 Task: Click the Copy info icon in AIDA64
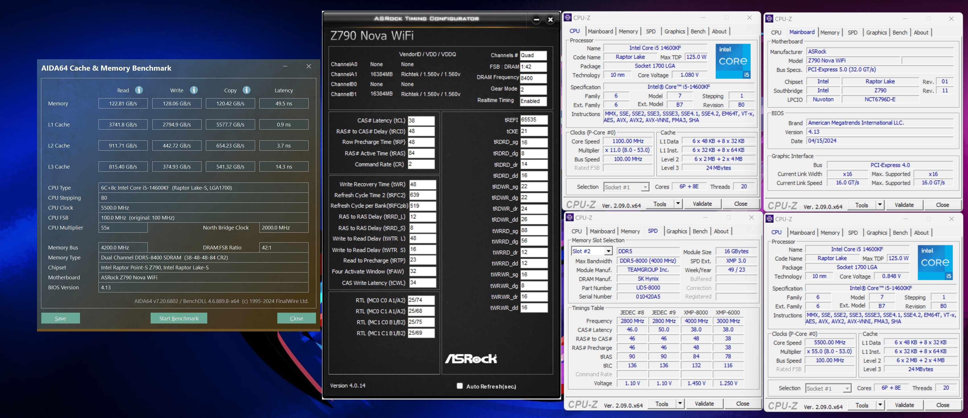(247, 90)
